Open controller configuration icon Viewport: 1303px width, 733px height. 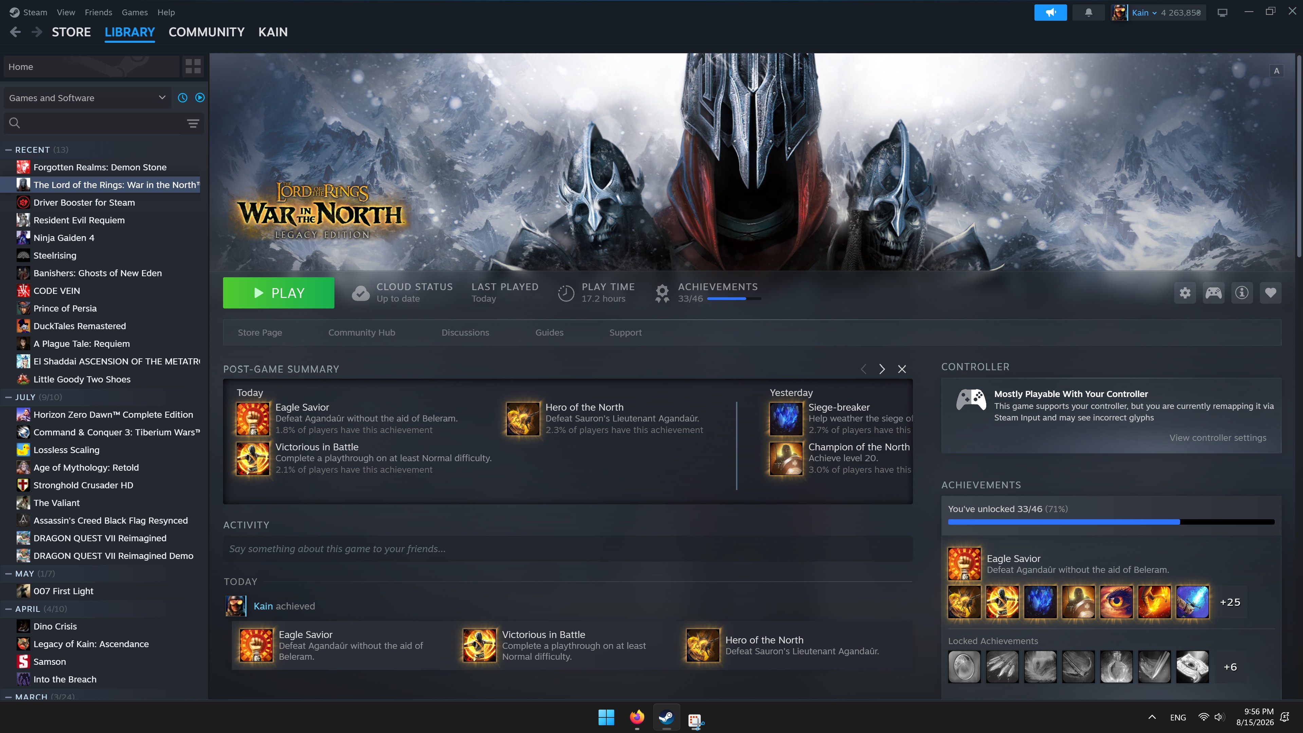[x=1213, y=293]
